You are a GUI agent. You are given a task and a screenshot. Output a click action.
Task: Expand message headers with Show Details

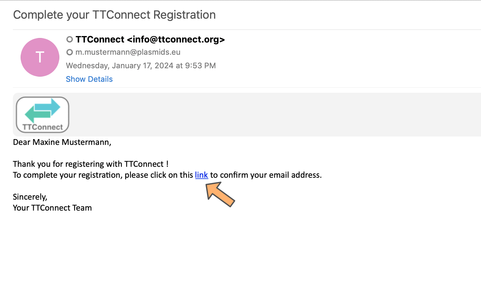click(89, 79)
